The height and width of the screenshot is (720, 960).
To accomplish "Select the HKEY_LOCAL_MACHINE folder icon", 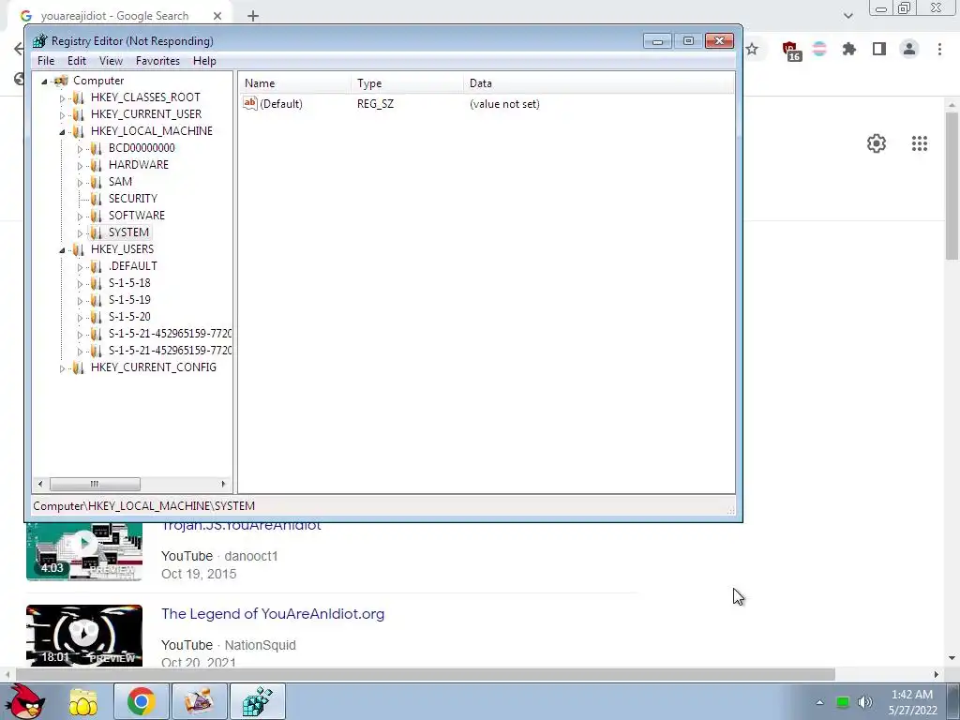I will click(x=79, y=131).
